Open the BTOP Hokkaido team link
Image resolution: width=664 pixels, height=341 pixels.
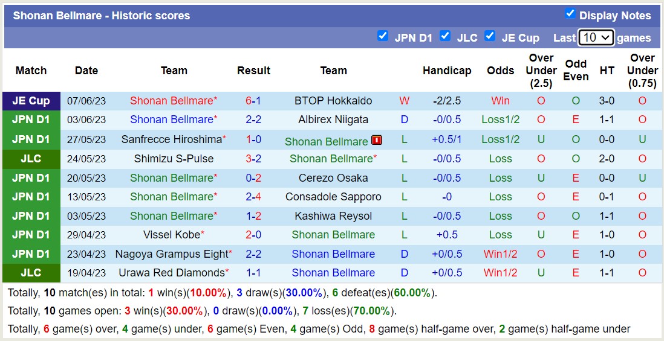pos(333,101)
